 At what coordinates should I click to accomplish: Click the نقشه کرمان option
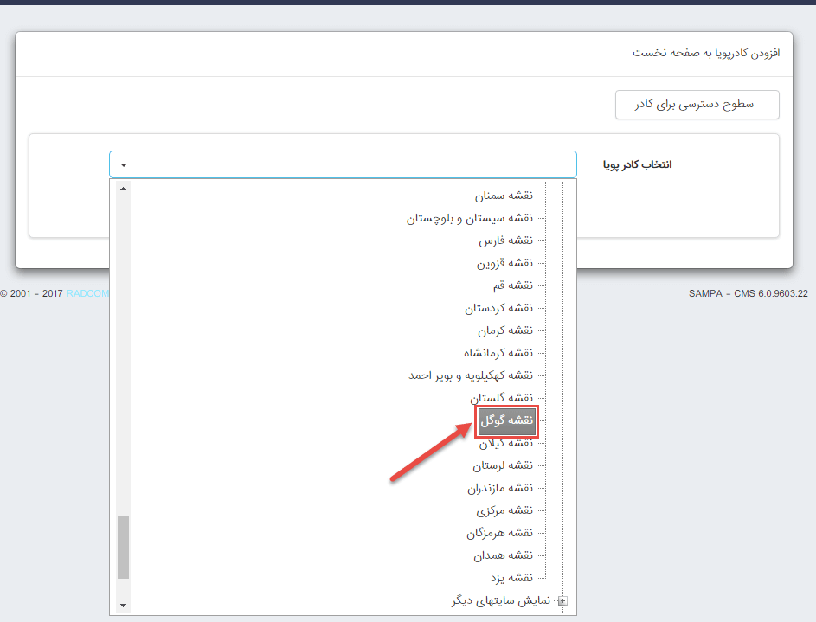coord(504,330)
